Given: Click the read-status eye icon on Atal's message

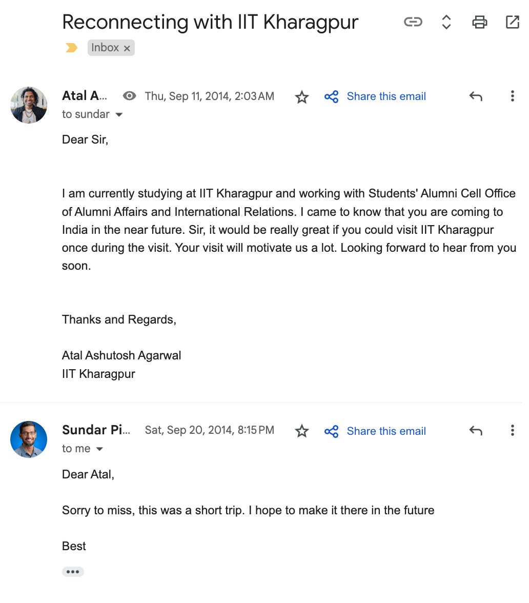Looking at the screenshot, I should pyautogui.click(x=129, y=95).
